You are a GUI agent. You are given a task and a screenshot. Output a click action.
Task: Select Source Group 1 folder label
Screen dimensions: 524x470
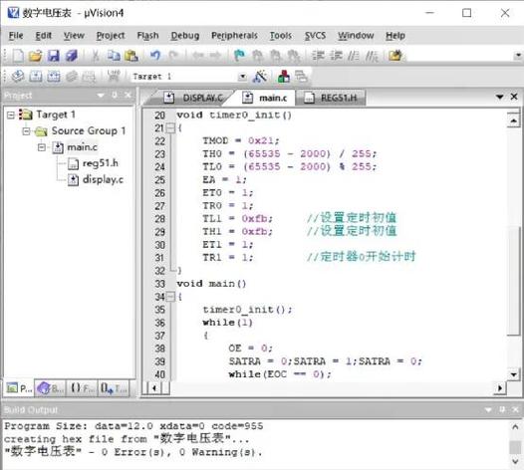click(89, 131)
